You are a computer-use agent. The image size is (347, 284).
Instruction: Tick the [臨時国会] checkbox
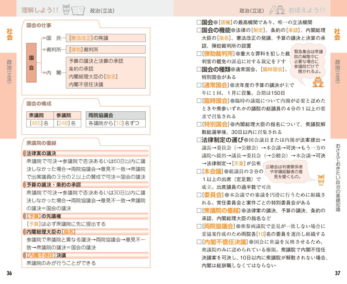(199, 101)
